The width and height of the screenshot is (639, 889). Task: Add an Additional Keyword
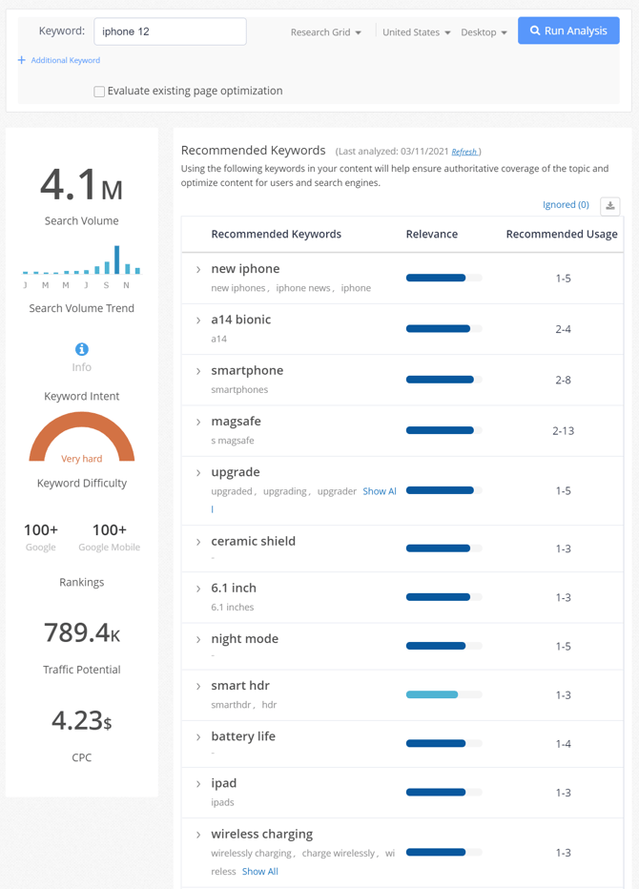tap(59, 60)
